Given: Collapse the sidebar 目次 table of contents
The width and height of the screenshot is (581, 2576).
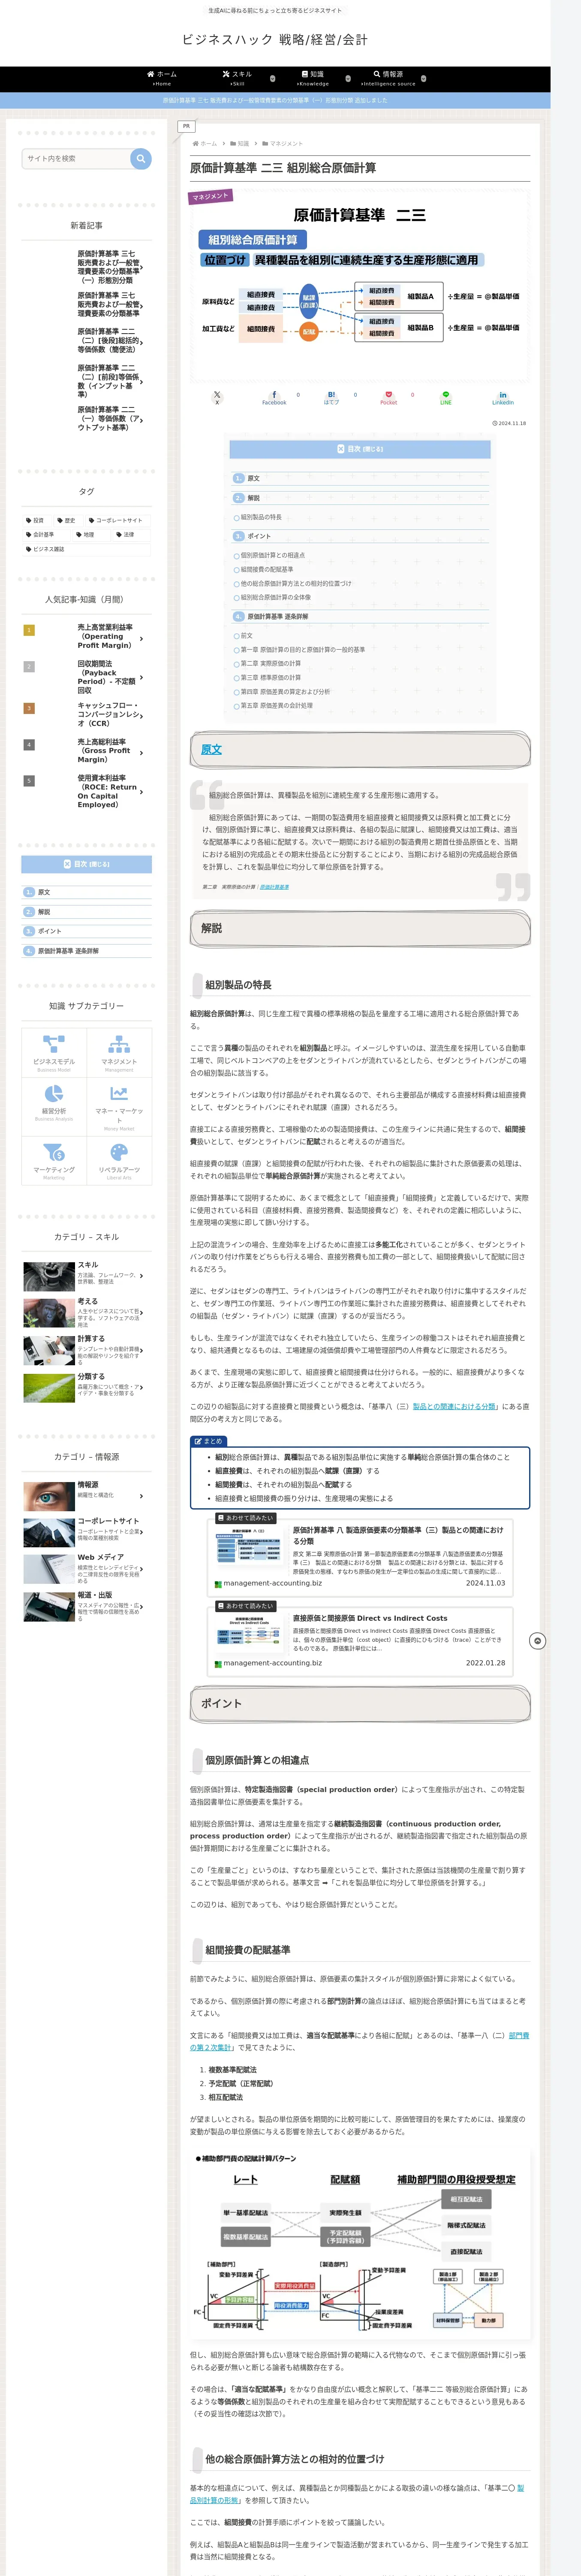Looking at the screenshot, I should (87, 864).
